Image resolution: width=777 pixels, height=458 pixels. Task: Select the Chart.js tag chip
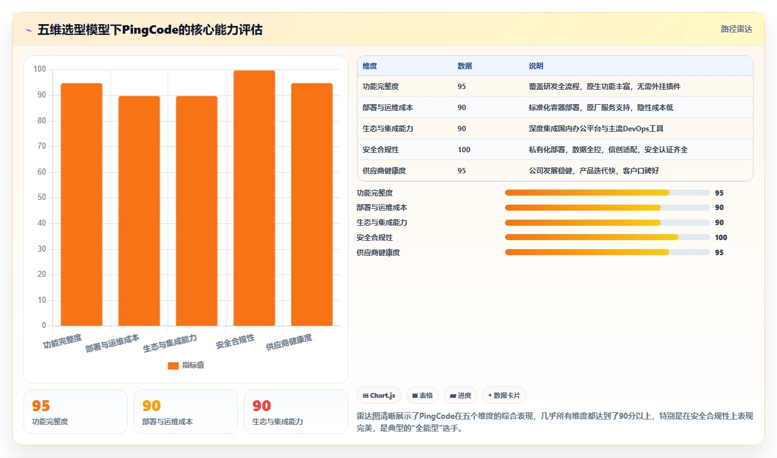tap(379, 395)
